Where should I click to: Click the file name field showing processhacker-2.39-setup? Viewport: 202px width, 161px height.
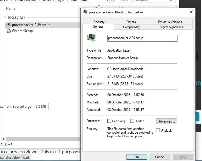142,38
